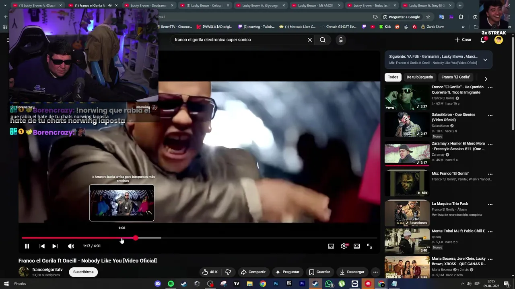Pause the video with the pause button

click(27, 246)
